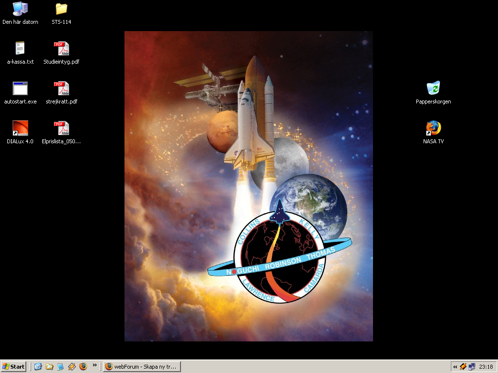Select the strejkratt.pdf file
Screen dimensions: 498x373
pyautogui.click(x=61, y=93)
